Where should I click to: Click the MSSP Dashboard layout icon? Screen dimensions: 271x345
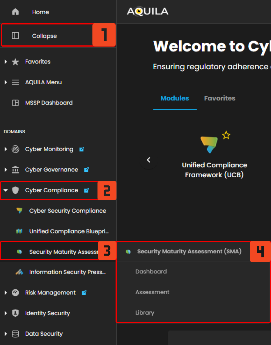15,103
